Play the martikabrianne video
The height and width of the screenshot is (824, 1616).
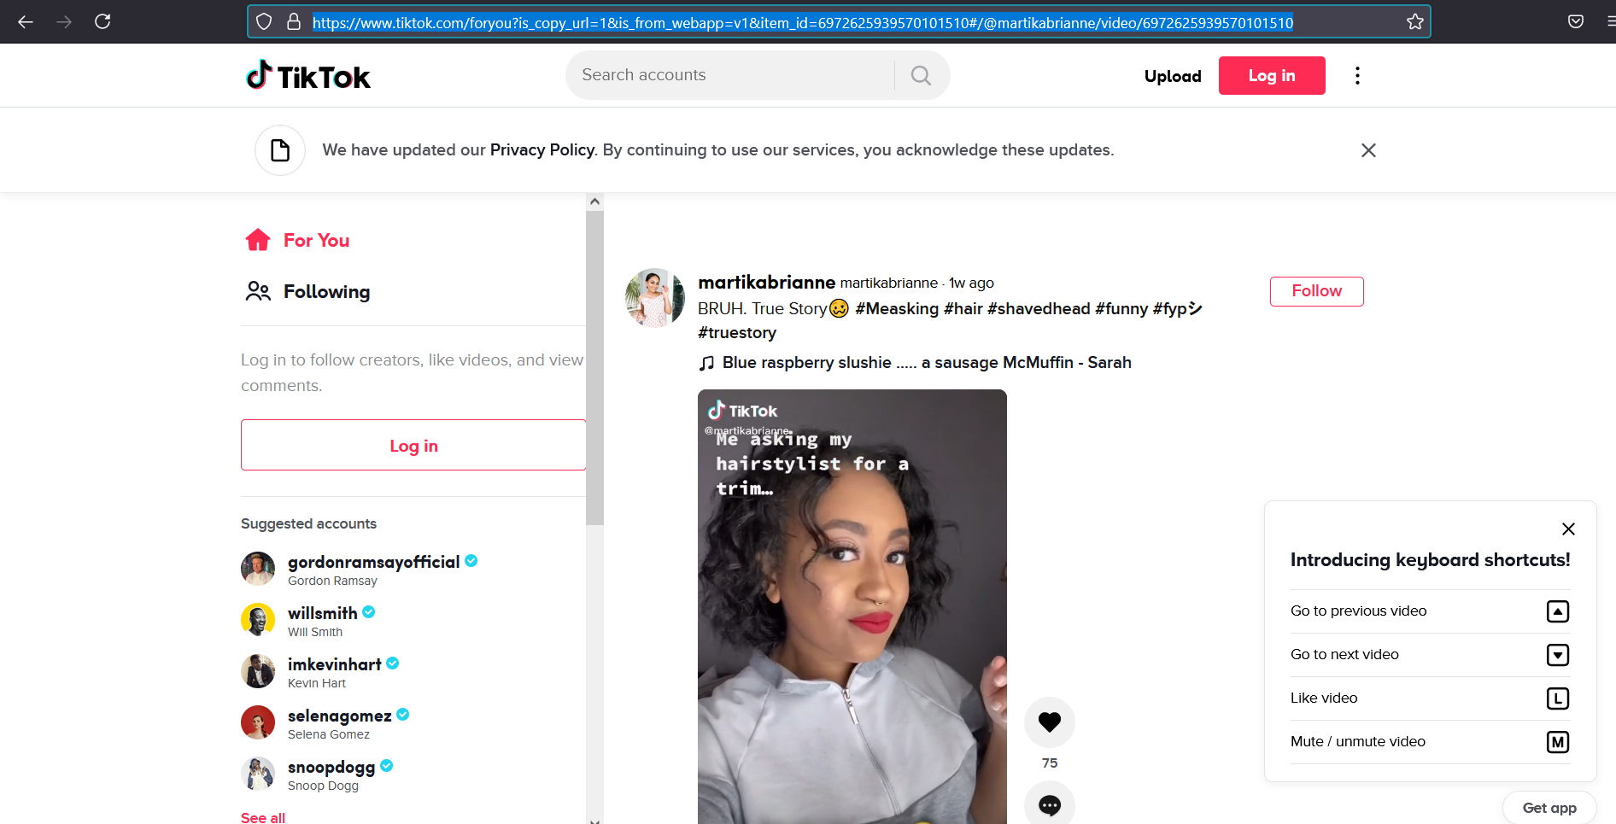(x=852, y=606)
